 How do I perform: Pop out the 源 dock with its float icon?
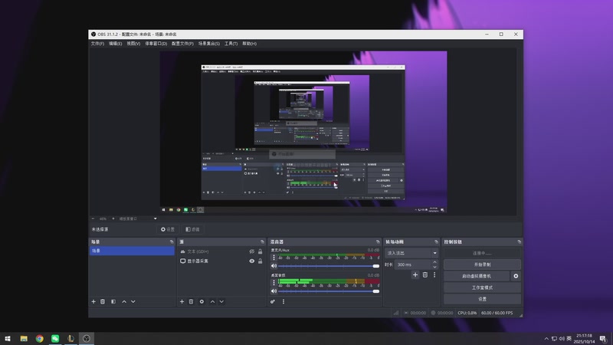tap(262, 242)
